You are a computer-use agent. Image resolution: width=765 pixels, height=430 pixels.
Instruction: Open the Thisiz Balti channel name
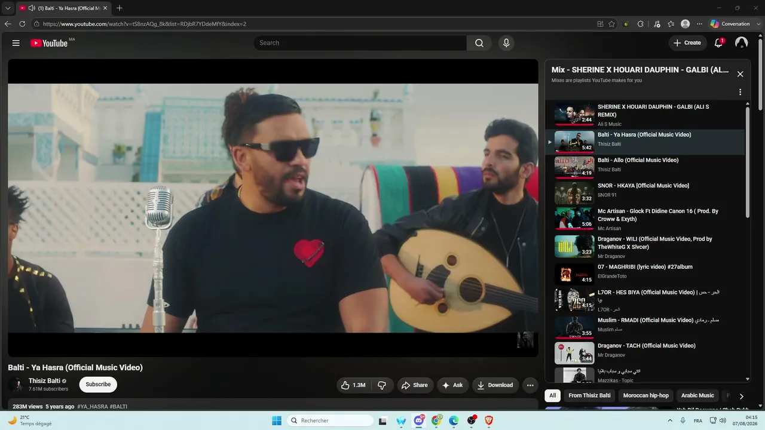click(44, 381)
